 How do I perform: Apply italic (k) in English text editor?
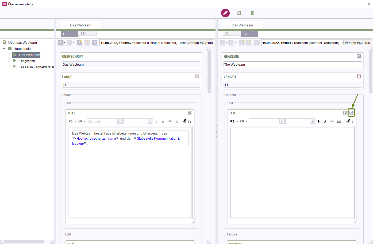[x=325, y=121]
